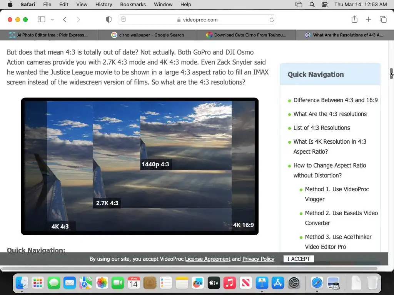Viewport: 394px width, 295px height.
Task: Open Launchpad from the Dock
Action: 38,283
